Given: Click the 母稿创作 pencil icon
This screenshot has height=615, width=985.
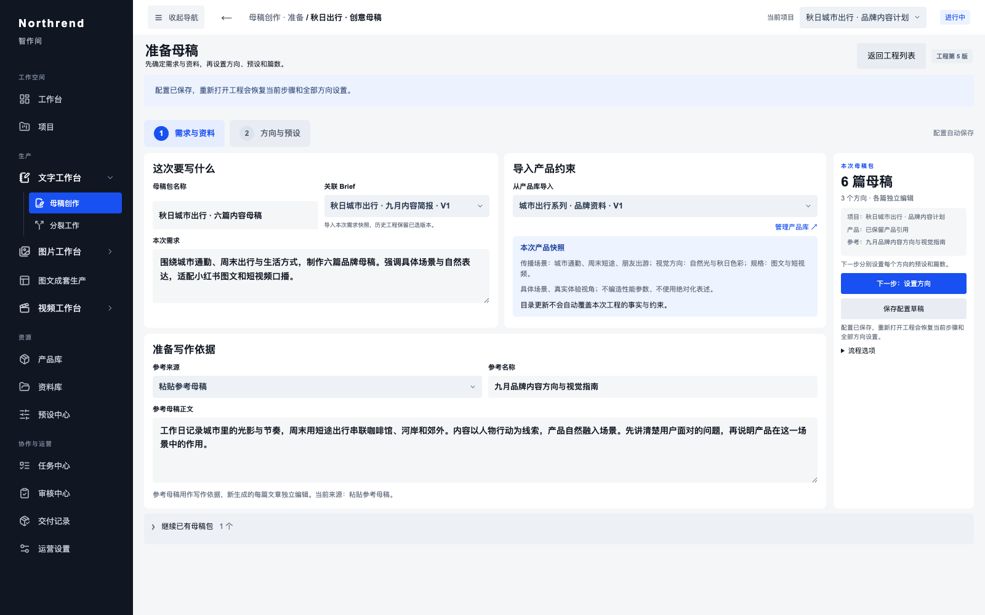Looking at the screenshot, I should [40, 203].
